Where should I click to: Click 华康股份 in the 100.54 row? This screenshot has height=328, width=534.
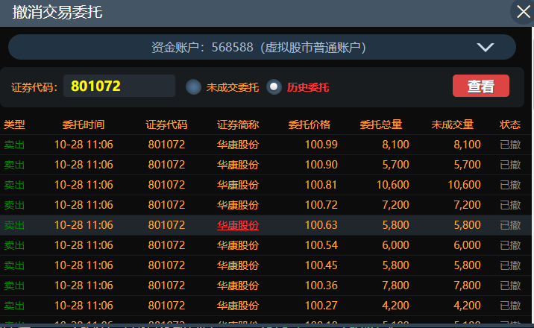point(238,245)
